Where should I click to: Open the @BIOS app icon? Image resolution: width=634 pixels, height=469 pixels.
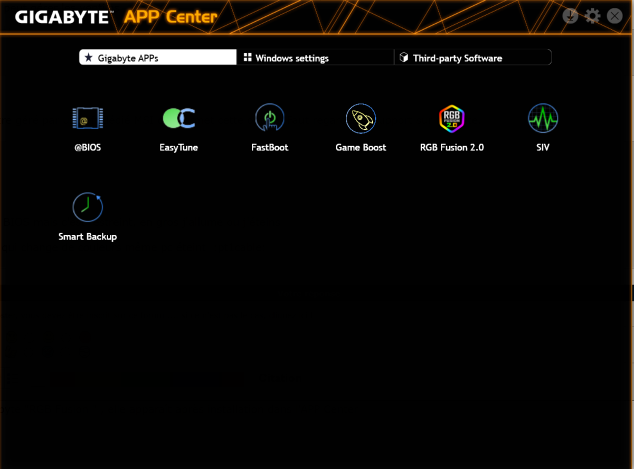pos(88,118)
